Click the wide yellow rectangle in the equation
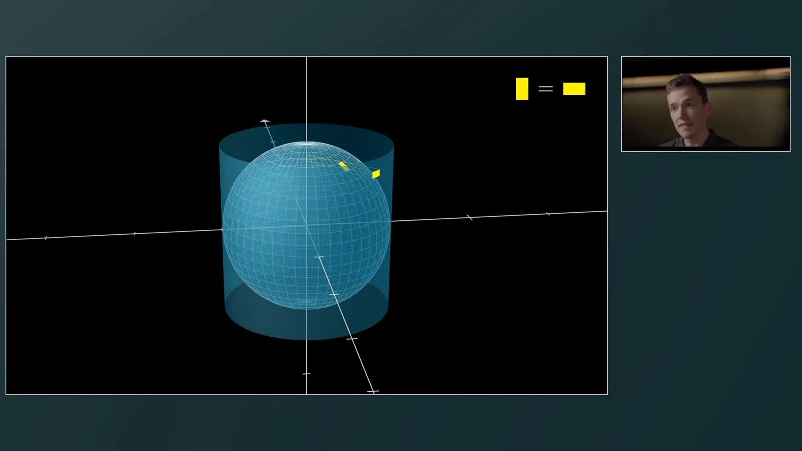The width and height of the screenshot is (802, 451). tap(574, 89)
